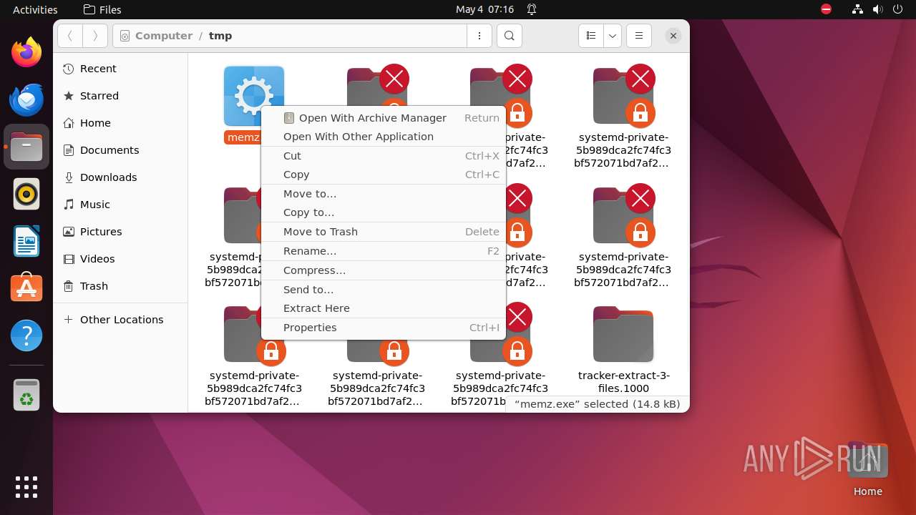Open Other Locations in the sidebar

coord(121,320)
